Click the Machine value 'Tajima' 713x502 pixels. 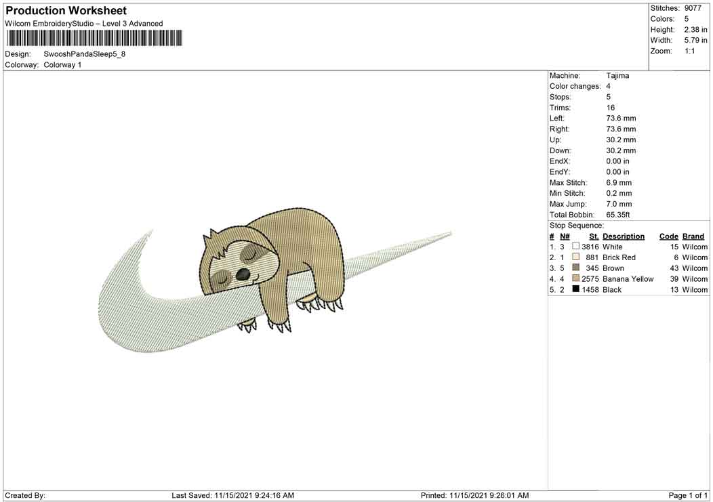[617, 75]
